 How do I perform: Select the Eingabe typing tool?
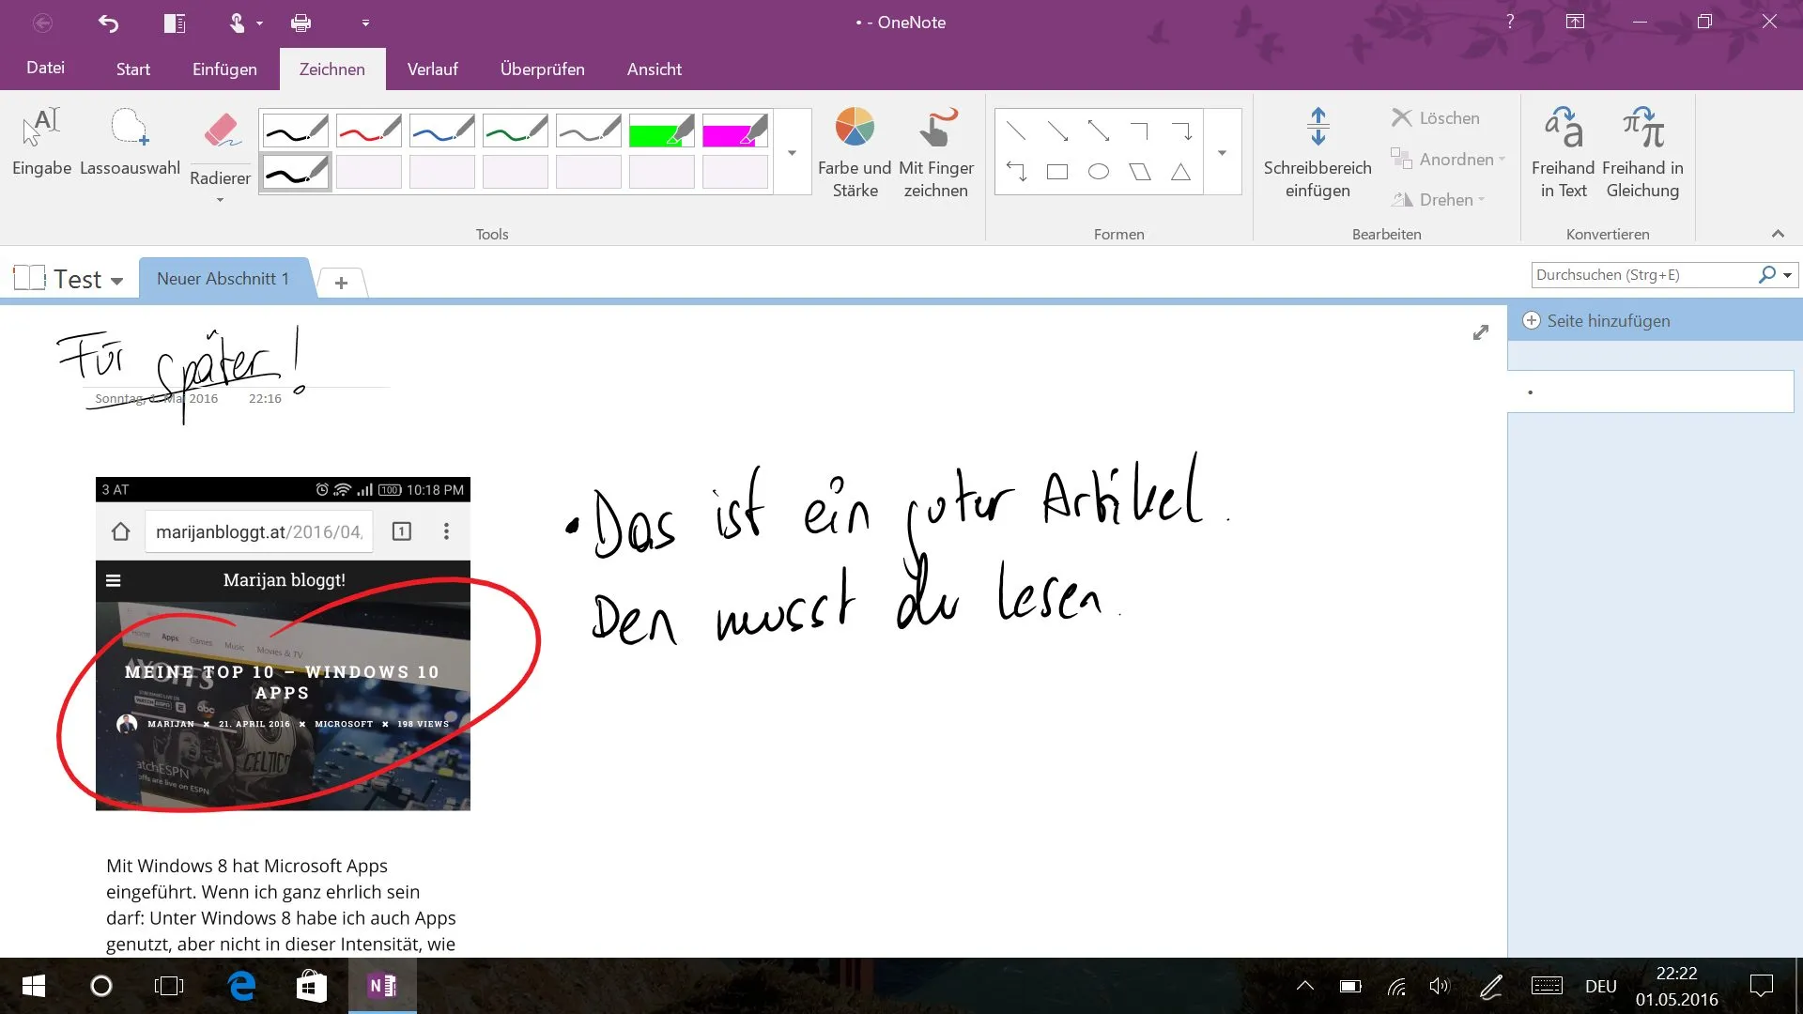41,141
